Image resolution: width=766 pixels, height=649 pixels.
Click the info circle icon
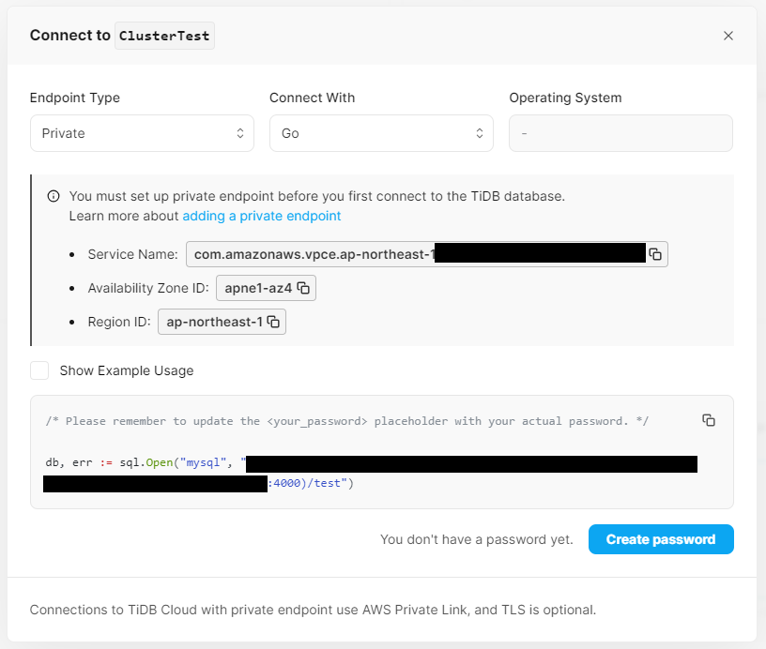click(x=54, y=196)
